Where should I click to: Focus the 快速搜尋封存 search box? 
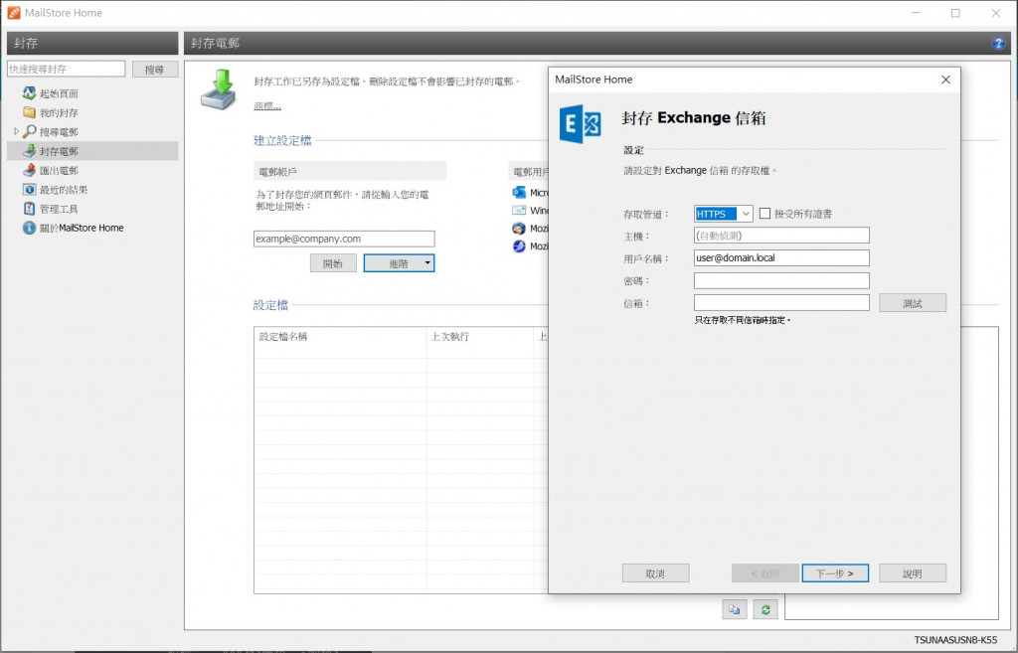pos(66,69)
